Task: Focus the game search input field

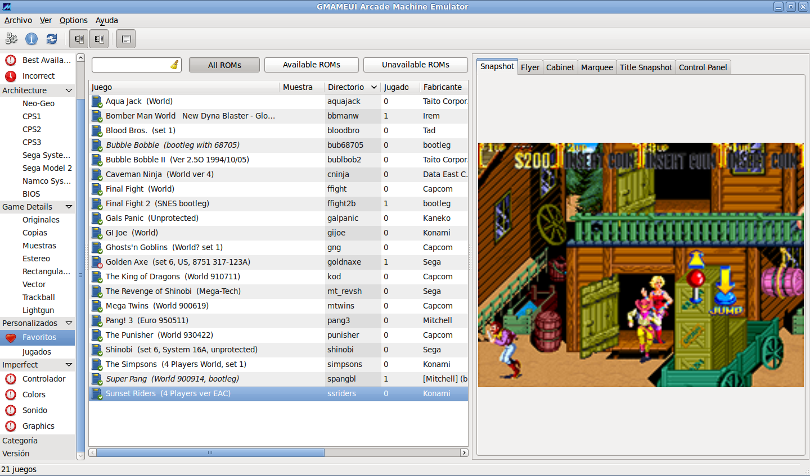Action: pyautogui.click(x=130, y=65)
